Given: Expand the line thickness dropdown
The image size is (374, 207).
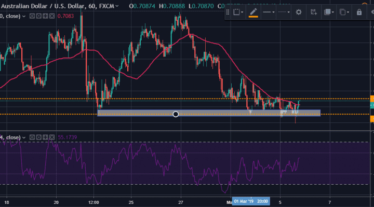Looking at the screenshot, I should click(x=269, y=12).
